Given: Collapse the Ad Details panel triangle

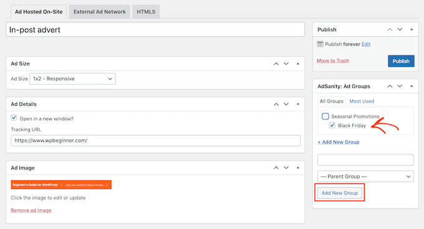Looking at the screenshot, I should (x=298, y=104).
